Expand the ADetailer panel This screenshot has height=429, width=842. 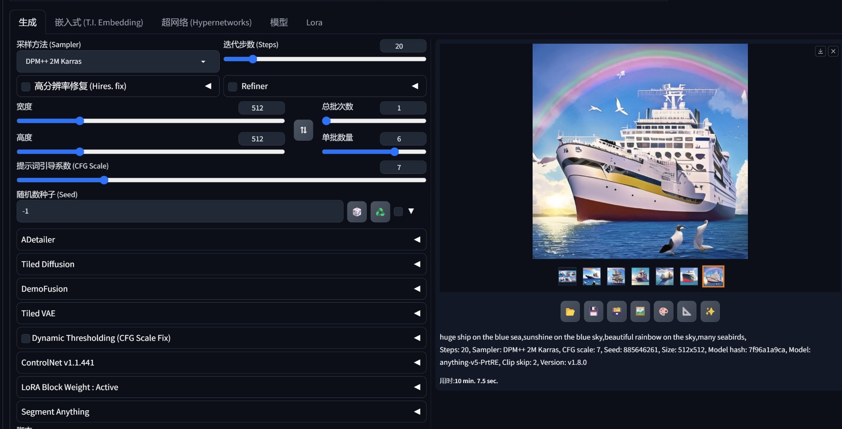[221, 239]
